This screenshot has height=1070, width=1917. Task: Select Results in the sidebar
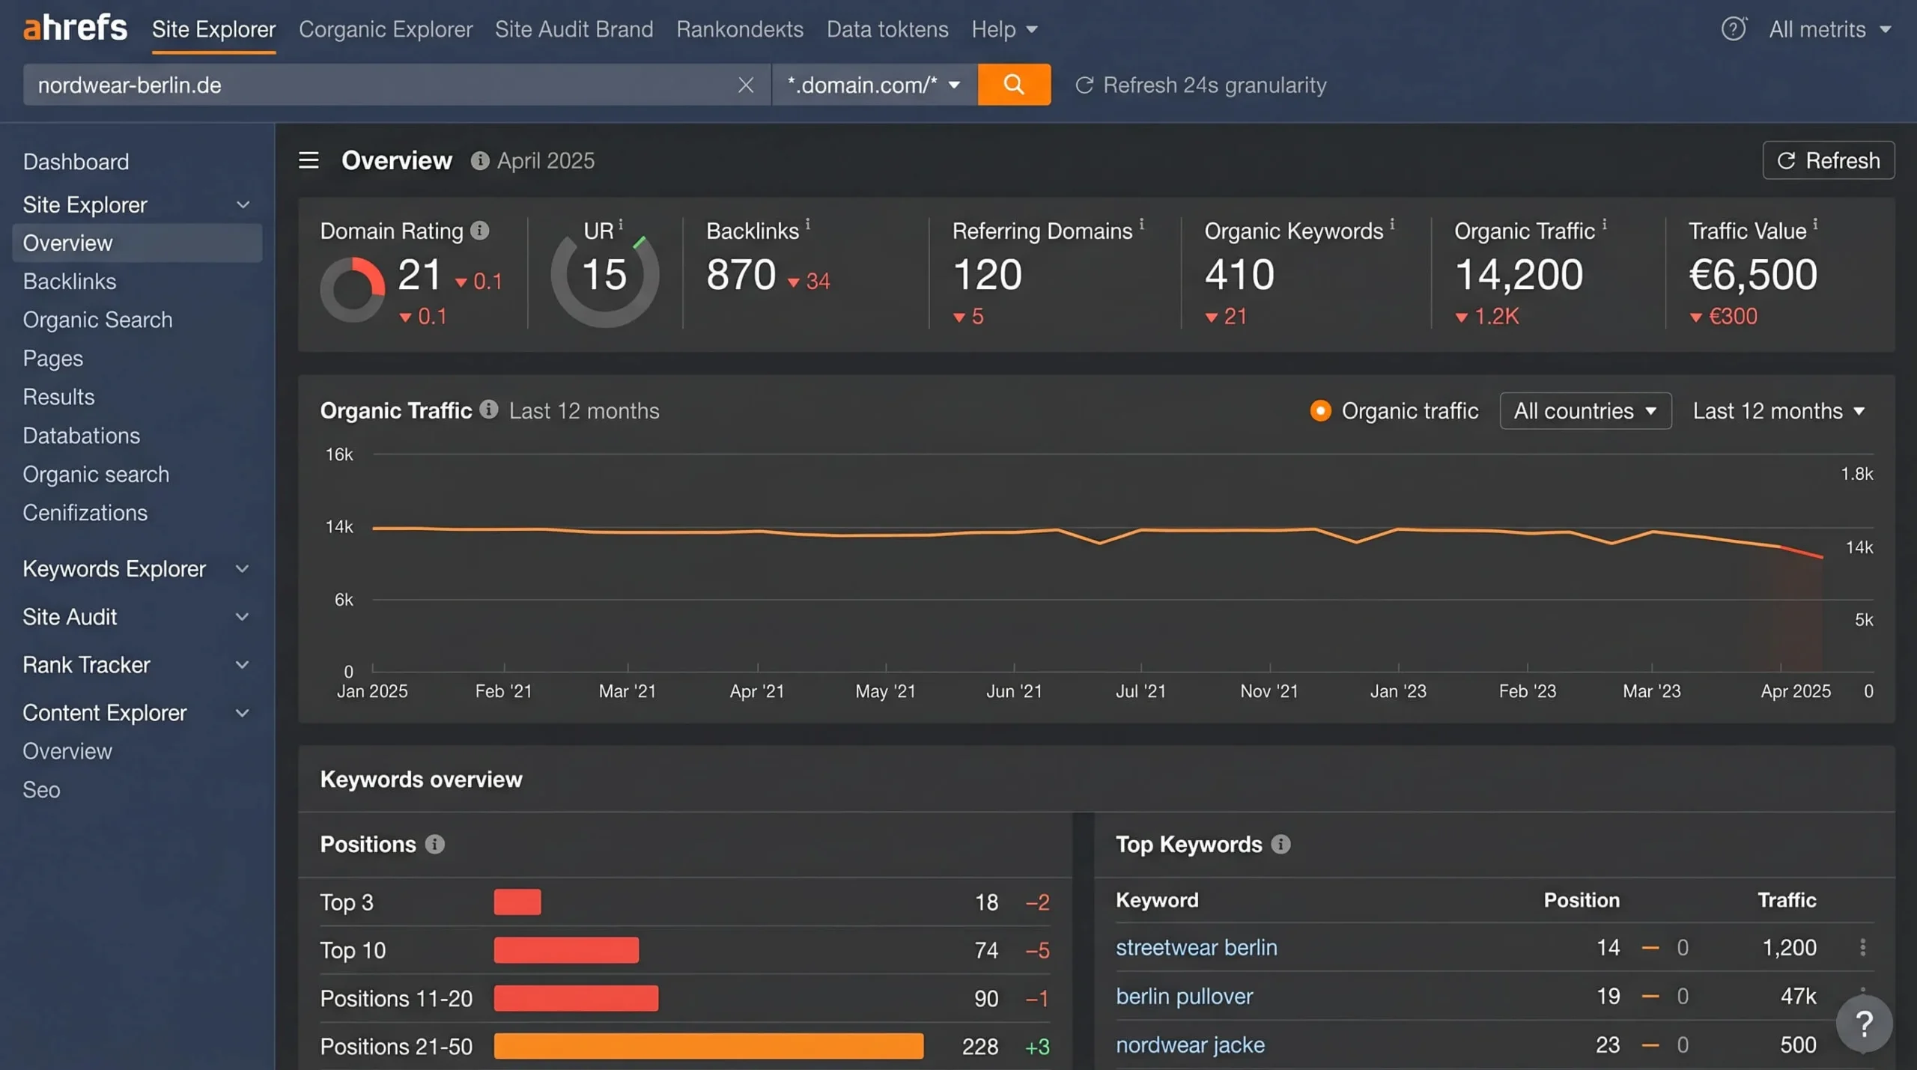[58, 397]
